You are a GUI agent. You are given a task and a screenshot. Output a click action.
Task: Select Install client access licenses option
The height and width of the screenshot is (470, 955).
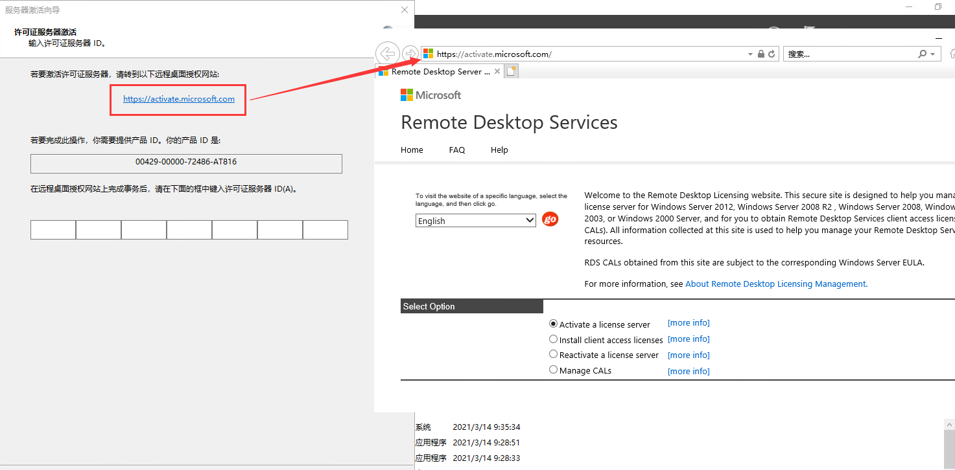(553, 339)
